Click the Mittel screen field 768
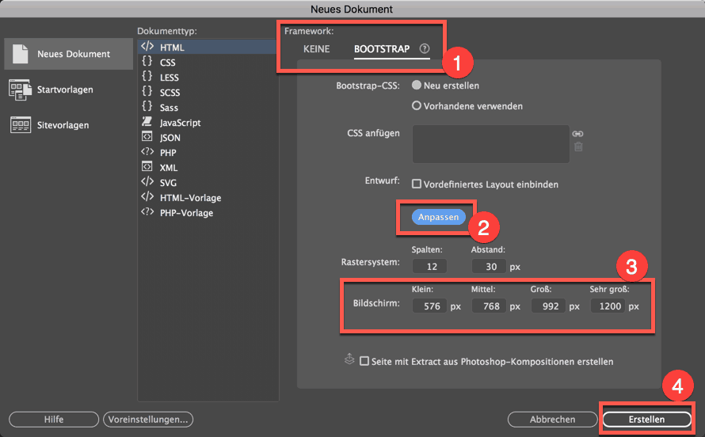This screenshot has height=437, width=705. coord(489,306)
